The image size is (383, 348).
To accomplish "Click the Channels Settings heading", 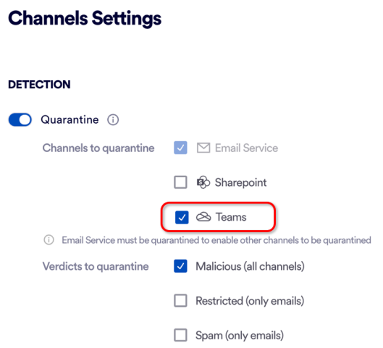I will [85, 19].
